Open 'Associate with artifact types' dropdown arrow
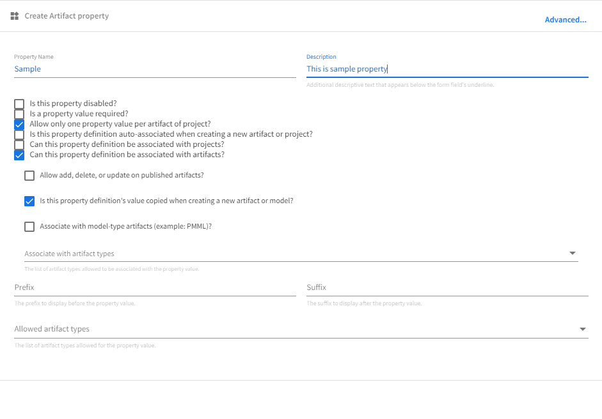Screen dimensions: 602x419 tap(573, 253)
